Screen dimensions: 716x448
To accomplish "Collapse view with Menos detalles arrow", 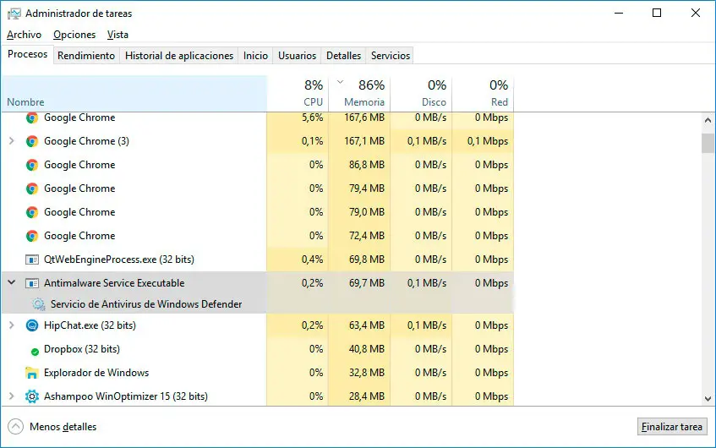I will tap(15, 427).
